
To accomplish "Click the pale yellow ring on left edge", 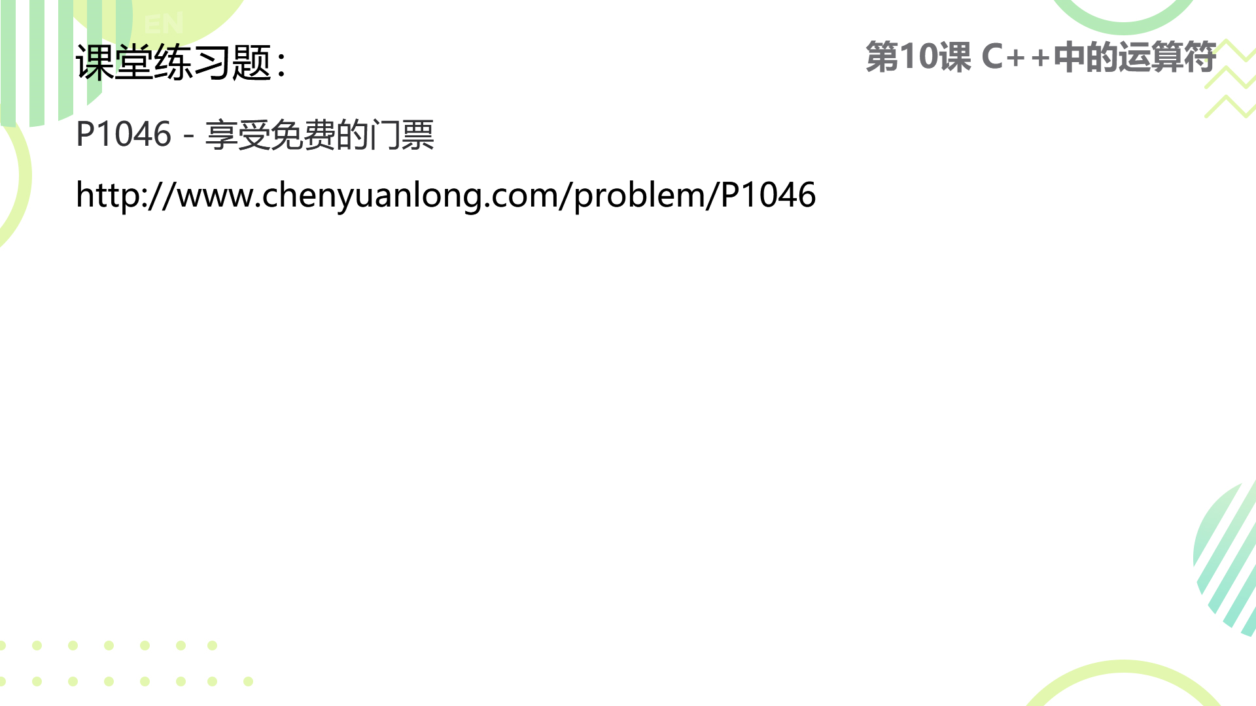I will [x=16, y=180].
